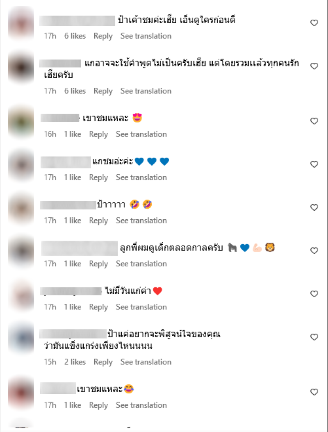328x432 pixels.
Task: See translation of the first comment
Action: (x=146, y=36)
